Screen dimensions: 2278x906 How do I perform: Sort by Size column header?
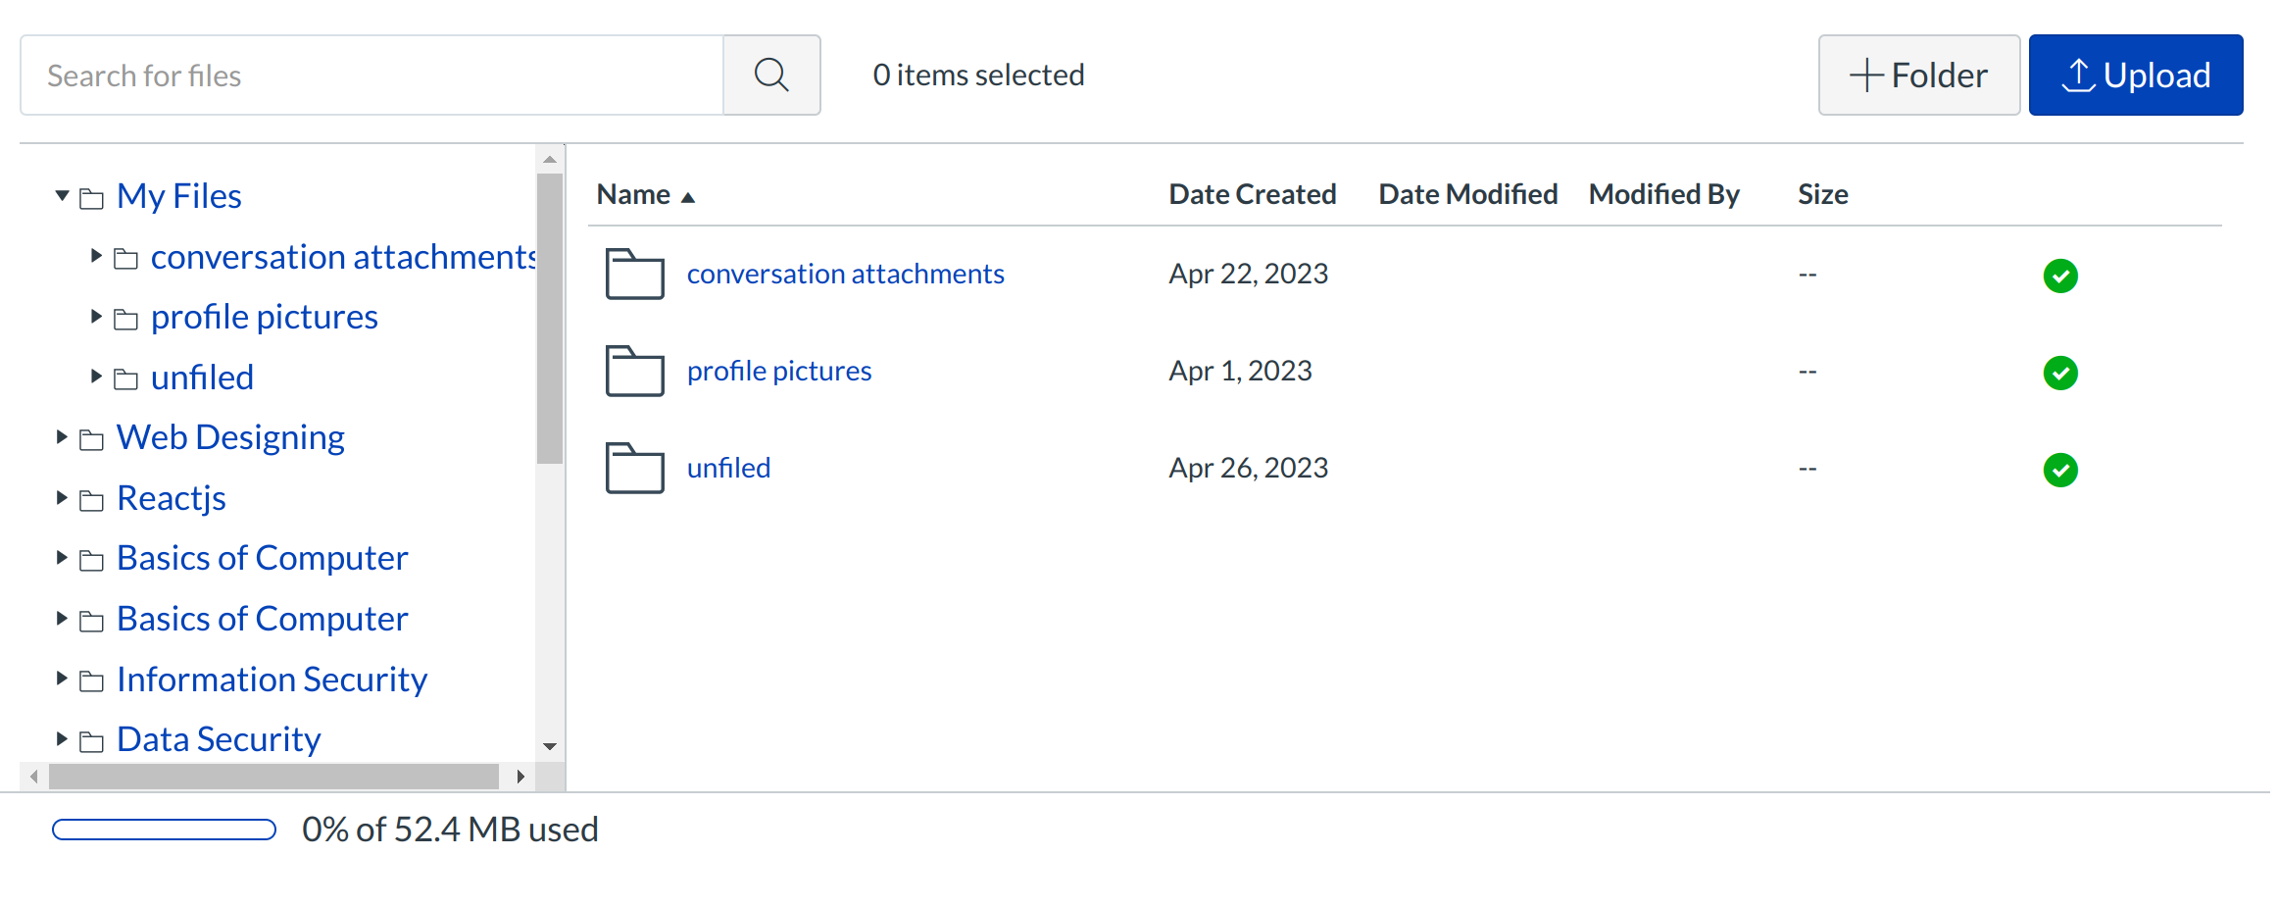point(1822,194)
